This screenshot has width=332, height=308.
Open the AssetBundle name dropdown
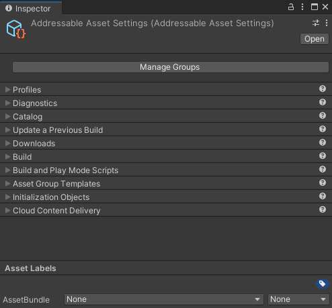click(164, 299)
